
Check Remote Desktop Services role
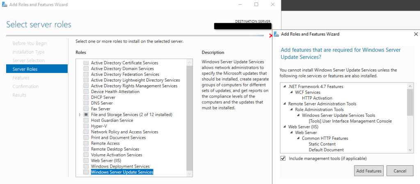86,149
